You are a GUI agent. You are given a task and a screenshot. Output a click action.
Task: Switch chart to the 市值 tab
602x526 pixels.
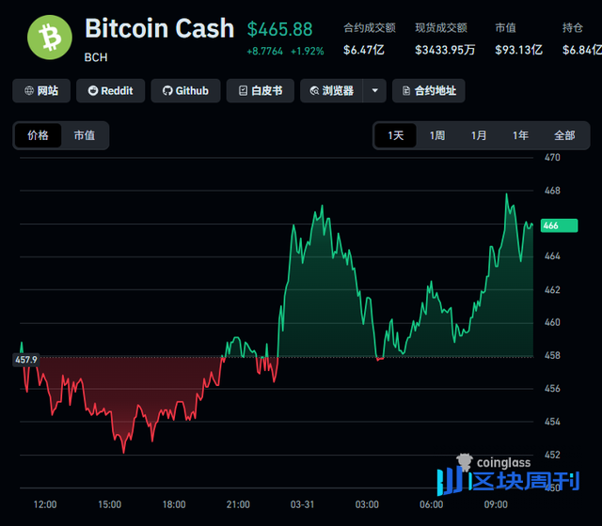coord(85,135)
